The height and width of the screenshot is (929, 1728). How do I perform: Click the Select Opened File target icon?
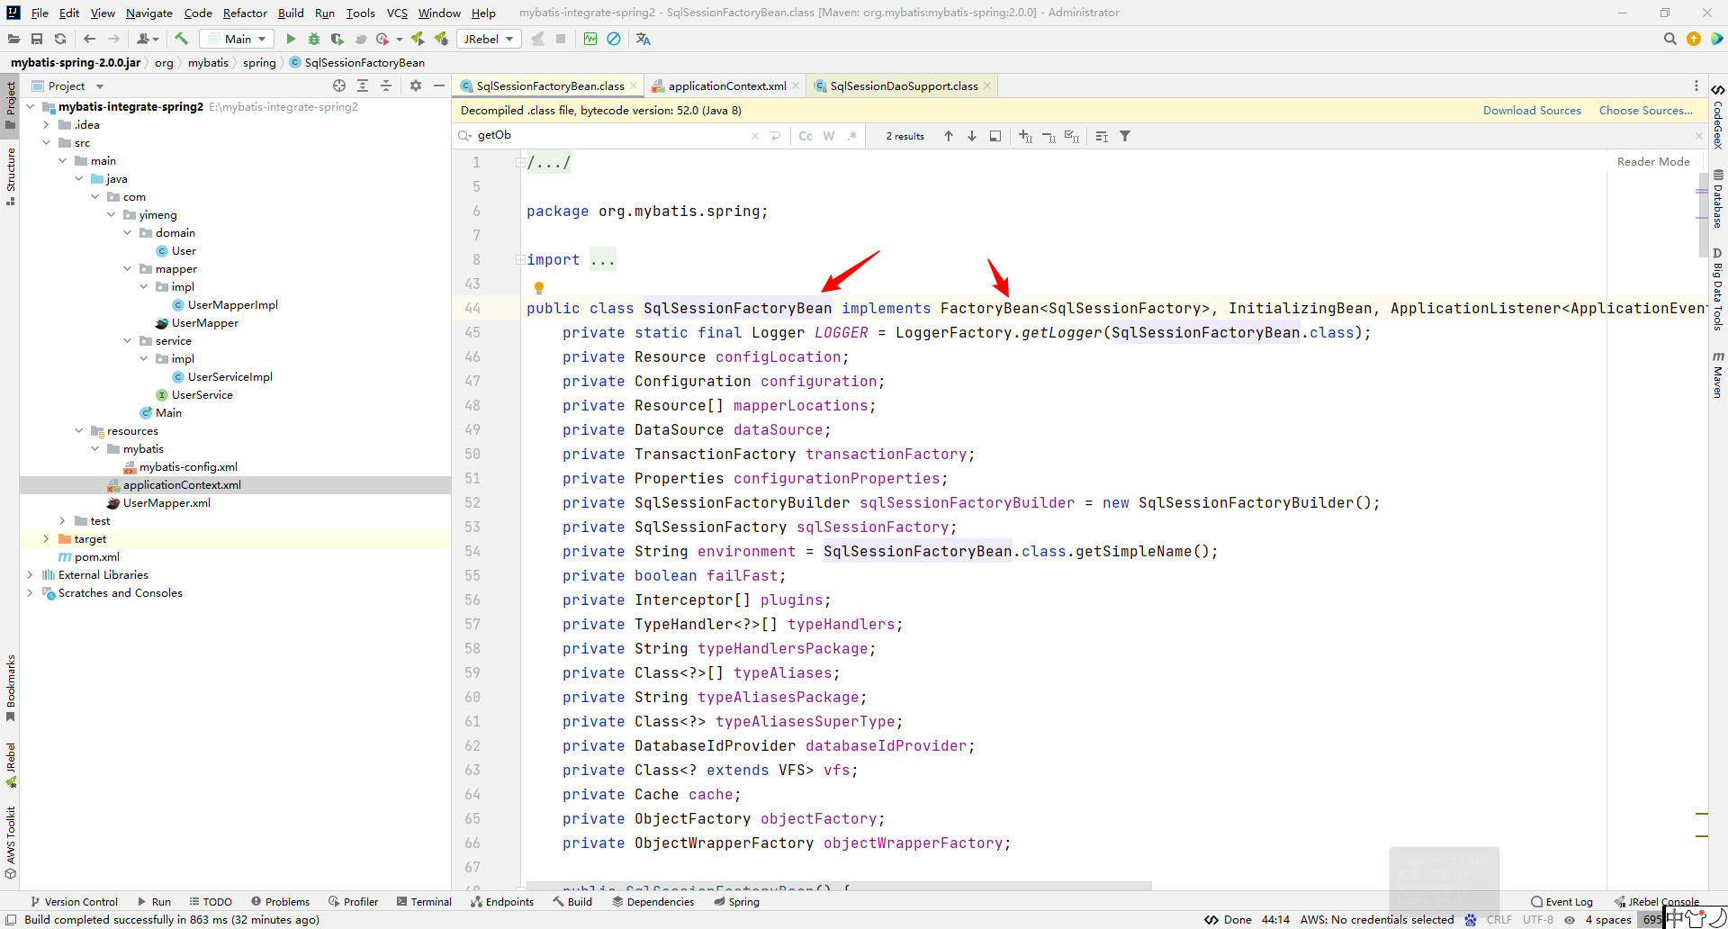pyautogui.click(x=339, y=86)
